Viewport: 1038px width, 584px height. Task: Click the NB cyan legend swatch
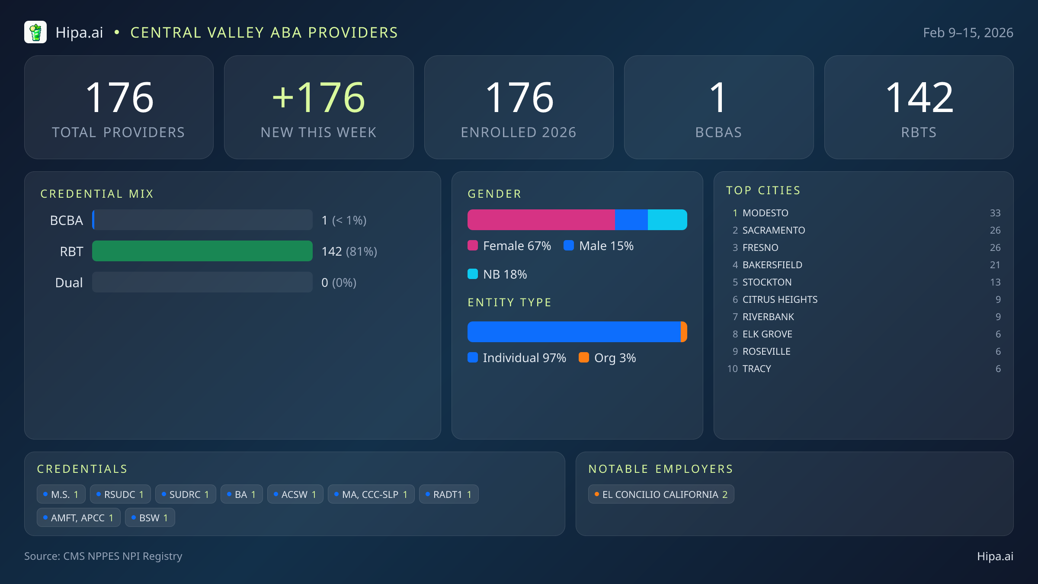[x=473, y=274]
